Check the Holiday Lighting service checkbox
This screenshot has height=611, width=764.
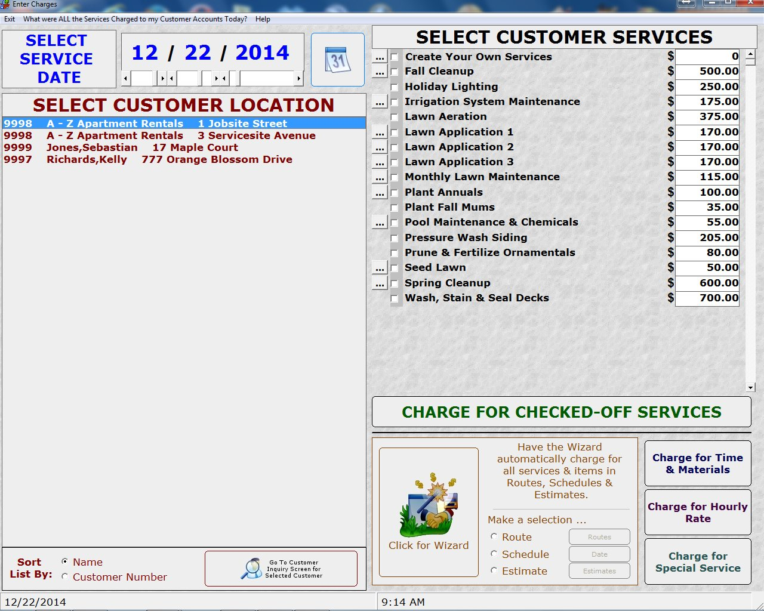(395, 87)
